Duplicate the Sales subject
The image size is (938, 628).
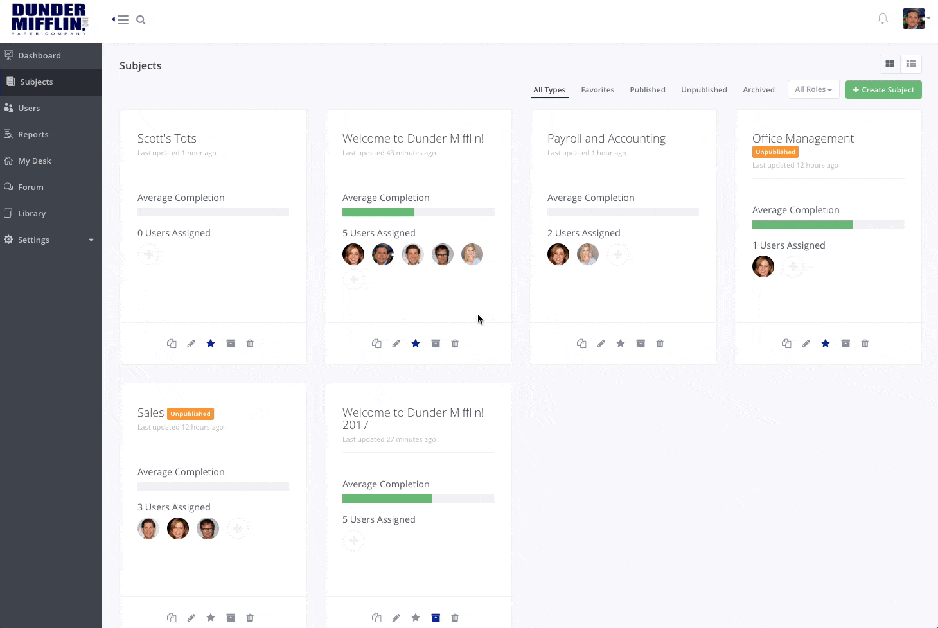(172, 618)
